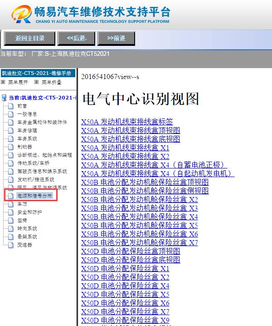
Task: Click document icon beside 诊断概述、起始点和编程
Action: [x=10, y=155]
